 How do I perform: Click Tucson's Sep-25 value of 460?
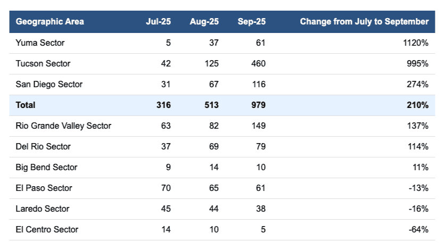click(x=259, y=64)
